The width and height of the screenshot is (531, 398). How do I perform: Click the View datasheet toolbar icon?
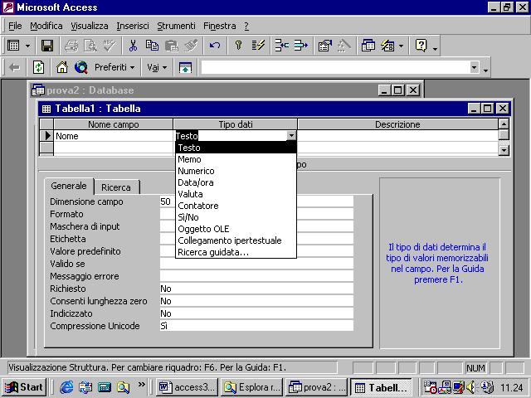tap(13, 46)
